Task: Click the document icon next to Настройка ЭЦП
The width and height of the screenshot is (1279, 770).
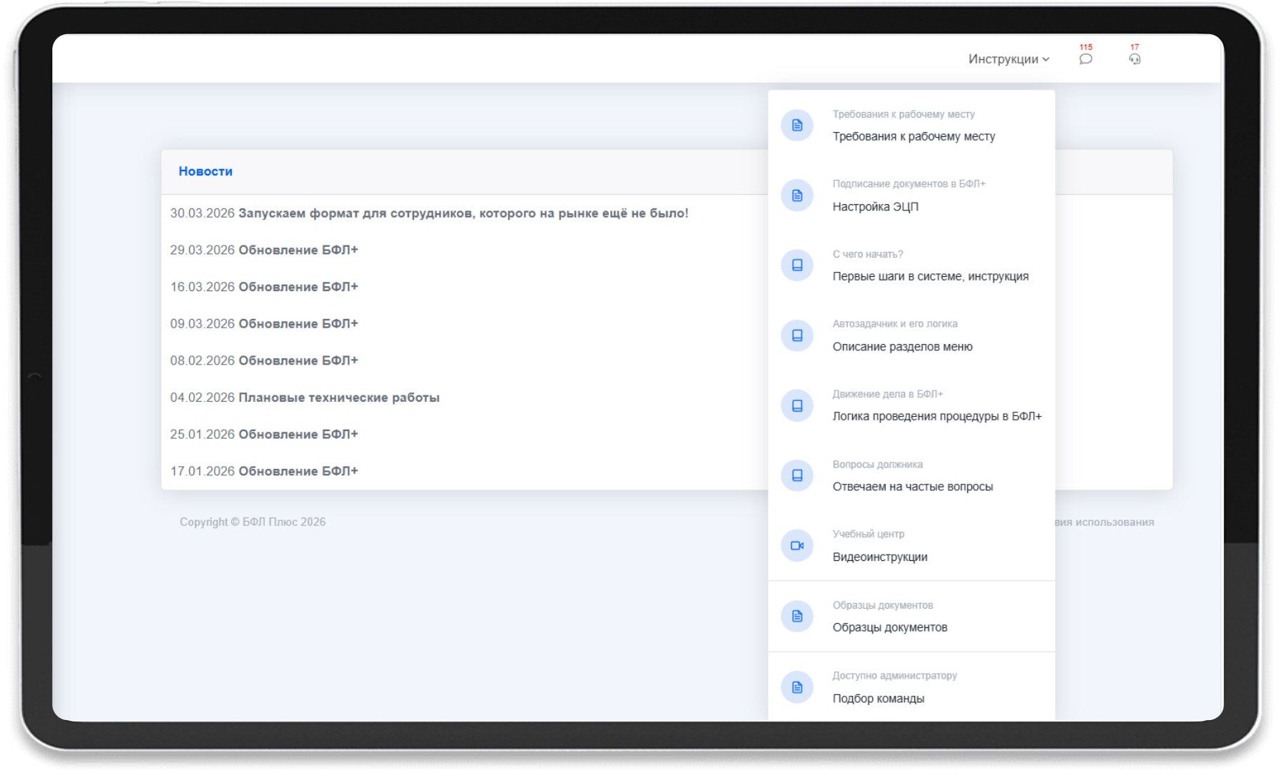Action: pos(797,196)
